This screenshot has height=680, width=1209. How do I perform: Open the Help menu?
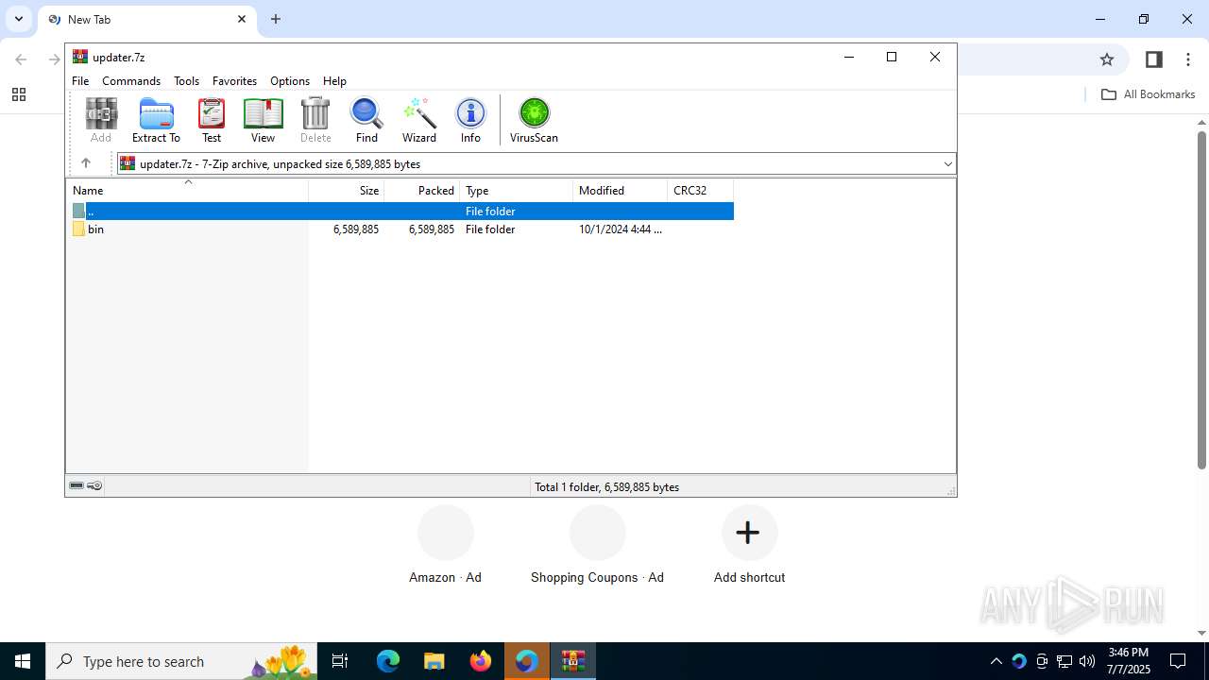[334, 81]
